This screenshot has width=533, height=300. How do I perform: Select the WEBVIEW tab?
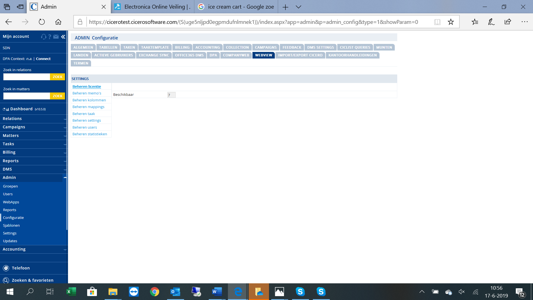(264, 55)
